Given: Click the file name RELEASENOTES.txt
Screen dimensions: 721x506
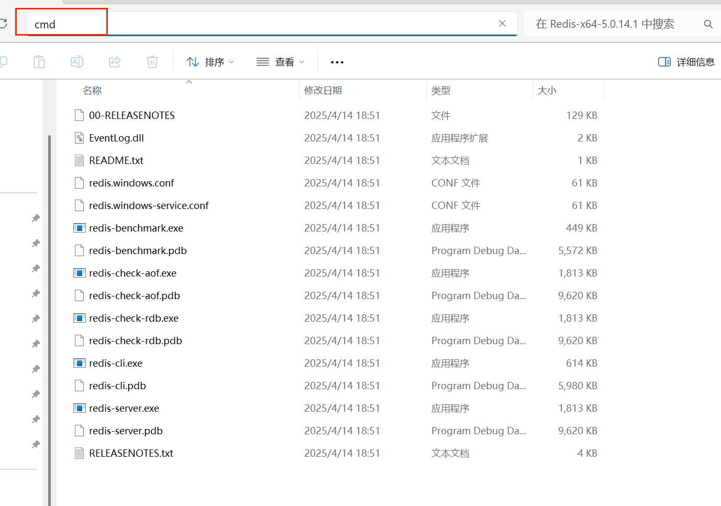Looking at the screenshot, I should pyautogui.click(x=131, y=453).
